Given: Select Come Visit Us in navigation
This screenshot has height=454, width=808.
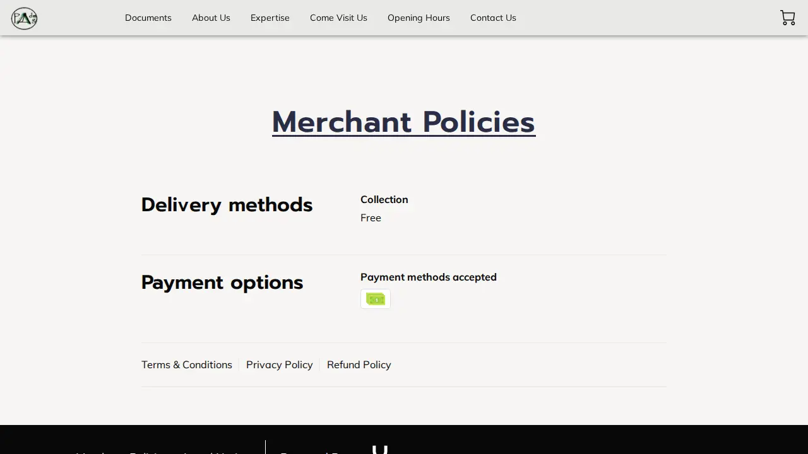Looking at the screenshot, I should 338,18.
